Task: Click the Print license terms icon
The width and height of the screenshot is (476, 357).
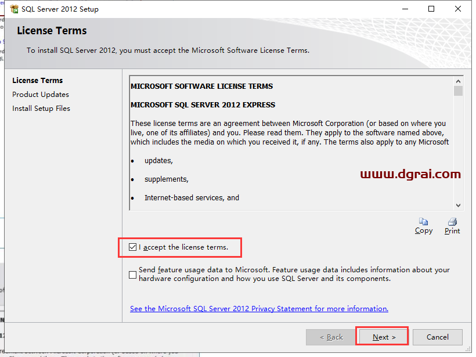Action: coord(452,222)
